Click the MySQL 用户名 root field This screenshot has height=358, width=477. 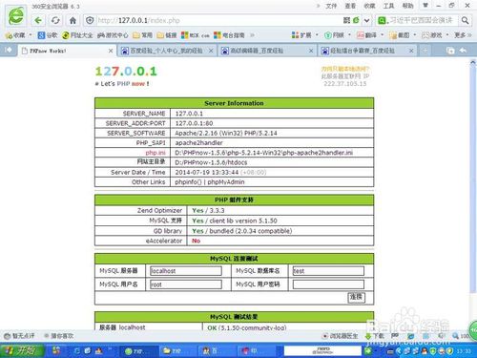pos(186,284)
